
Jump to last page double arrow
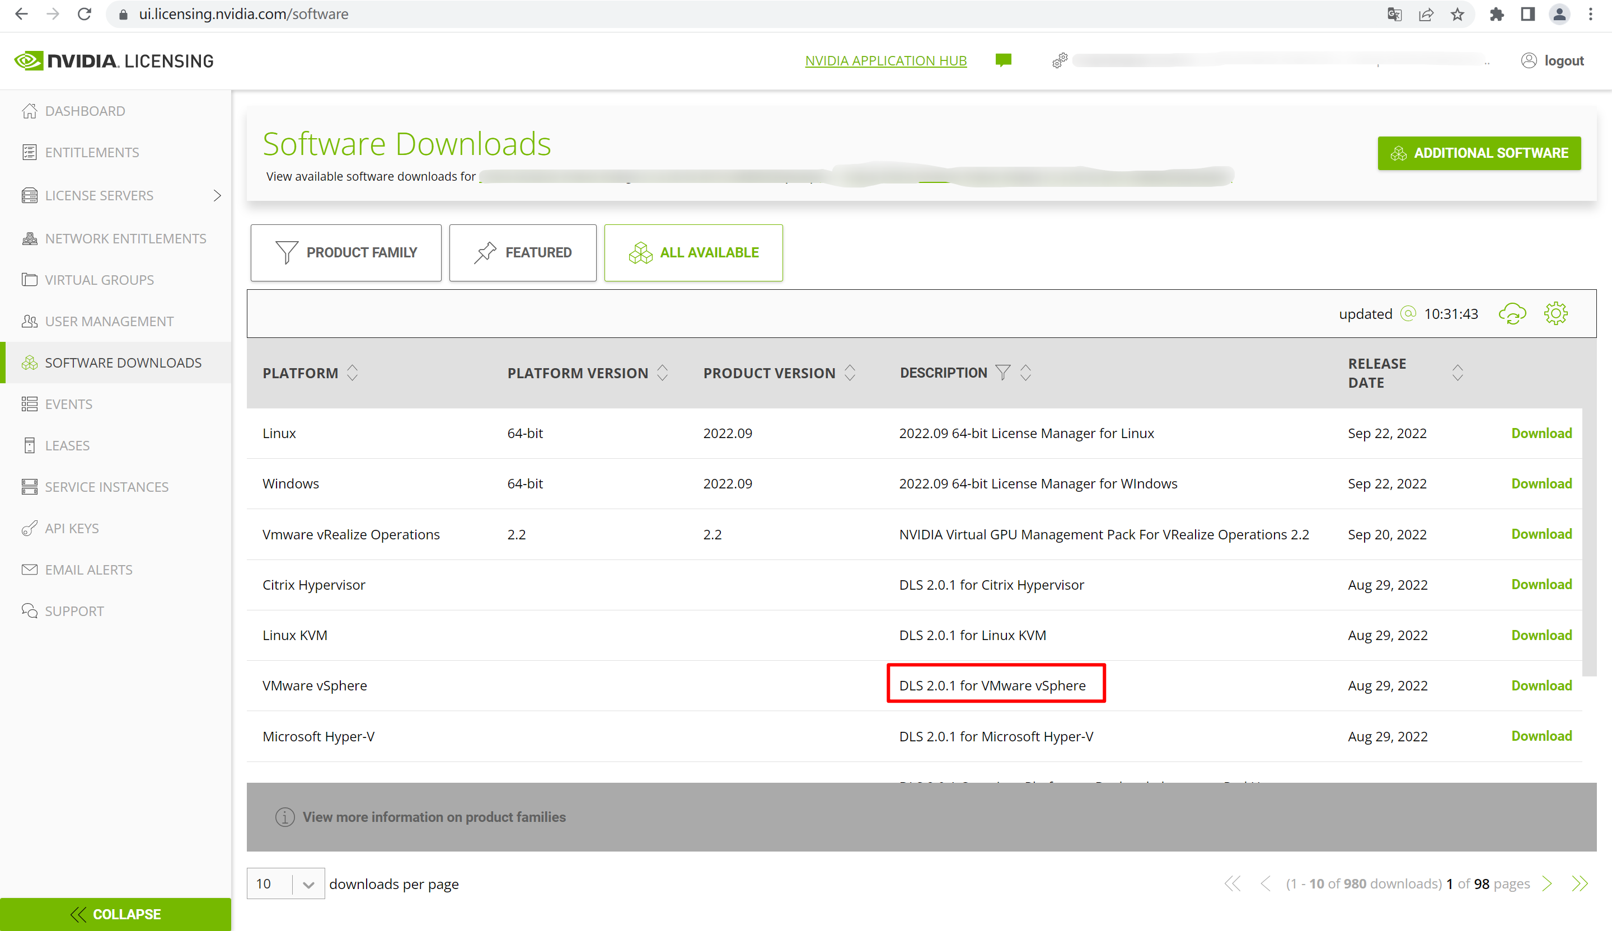1580,883
